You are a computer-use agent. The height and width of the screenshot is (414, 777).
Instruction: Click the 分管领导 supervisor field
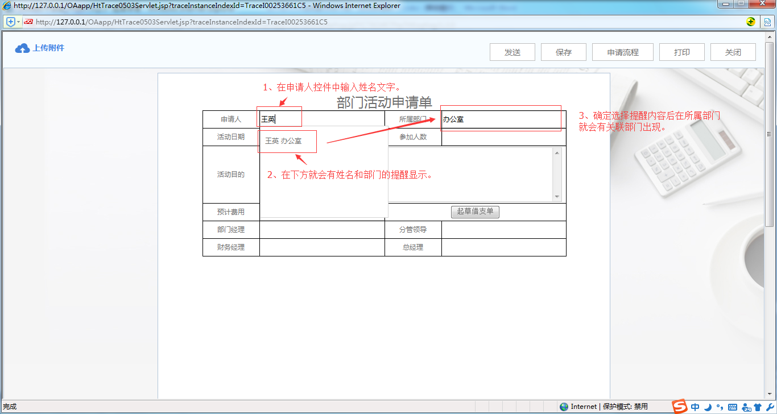point(503,230)
